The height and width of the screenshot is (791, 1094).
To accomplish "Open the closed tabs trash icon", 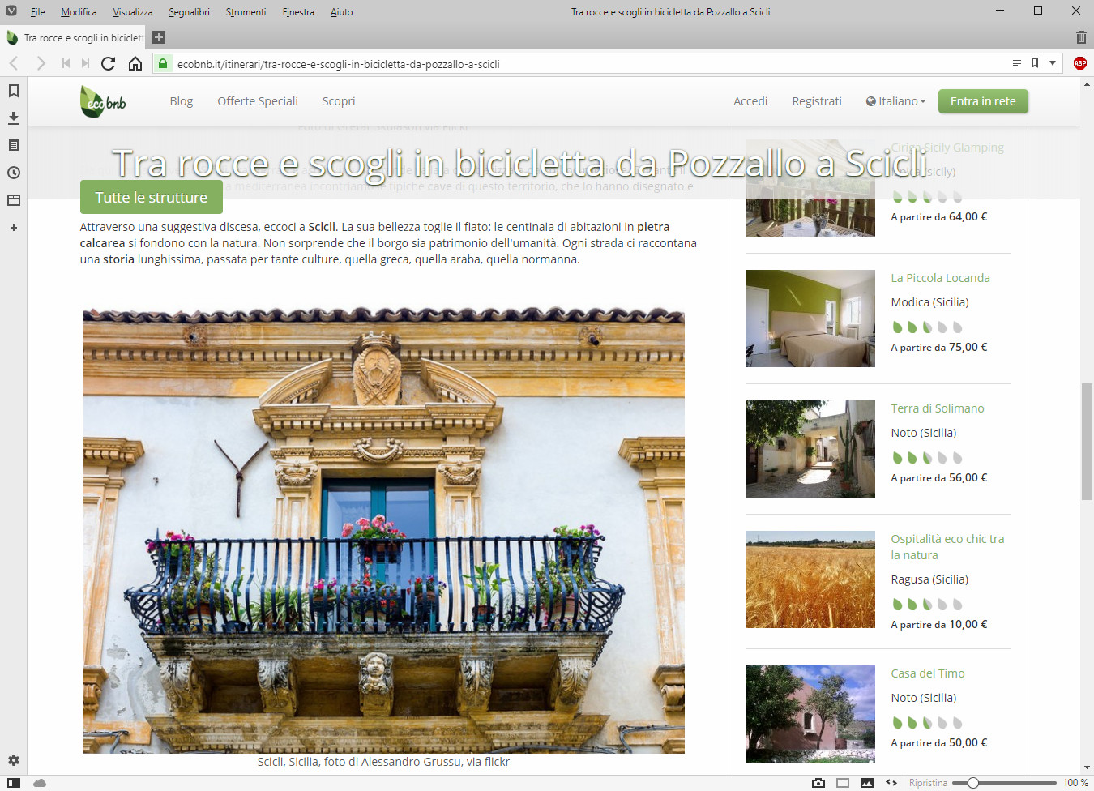I will click(x=1081, y=37).
